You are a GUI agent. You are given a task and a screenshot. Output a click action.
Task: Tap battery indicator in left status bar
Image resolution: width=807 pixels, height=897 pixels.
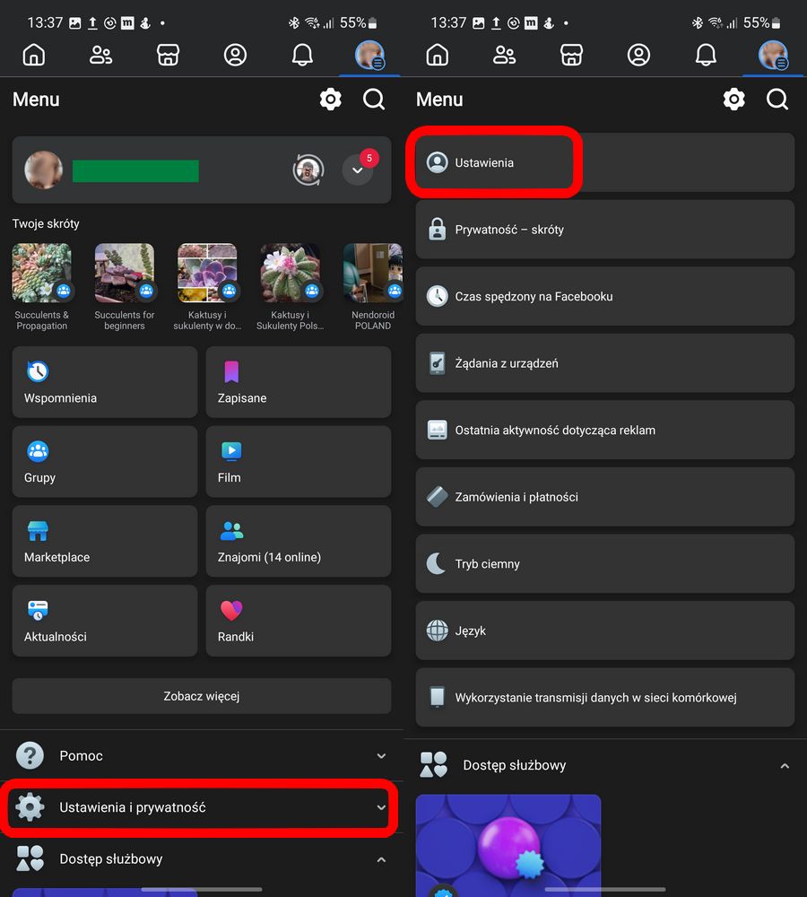coord(372,23)
